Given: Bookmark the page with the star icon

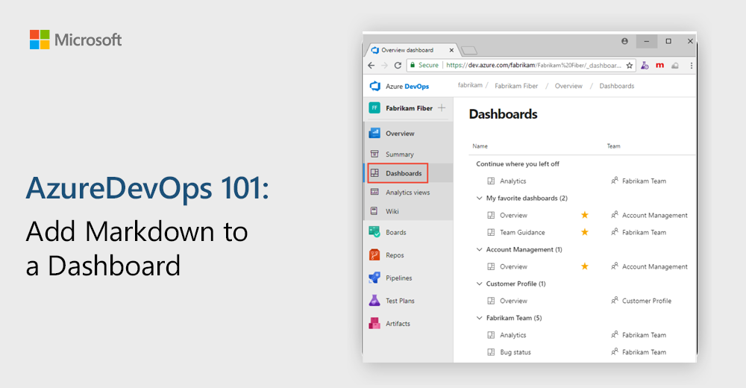Looking at the screenshot, I should pos(630,65).
